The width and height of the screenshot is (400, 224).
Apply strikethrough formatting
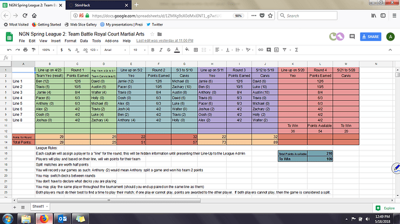169,50
